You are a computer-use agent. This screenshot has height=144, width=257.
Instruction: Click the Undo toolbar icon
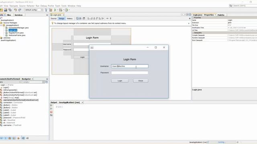[15, 10]
